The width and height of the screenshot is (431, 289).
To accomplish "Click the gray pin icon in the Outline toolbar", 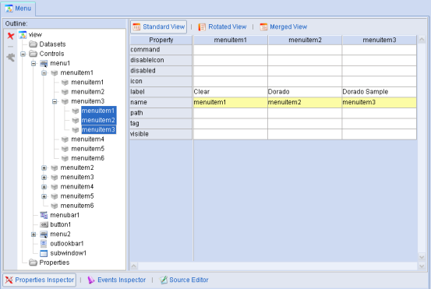I will coord(11,57).
